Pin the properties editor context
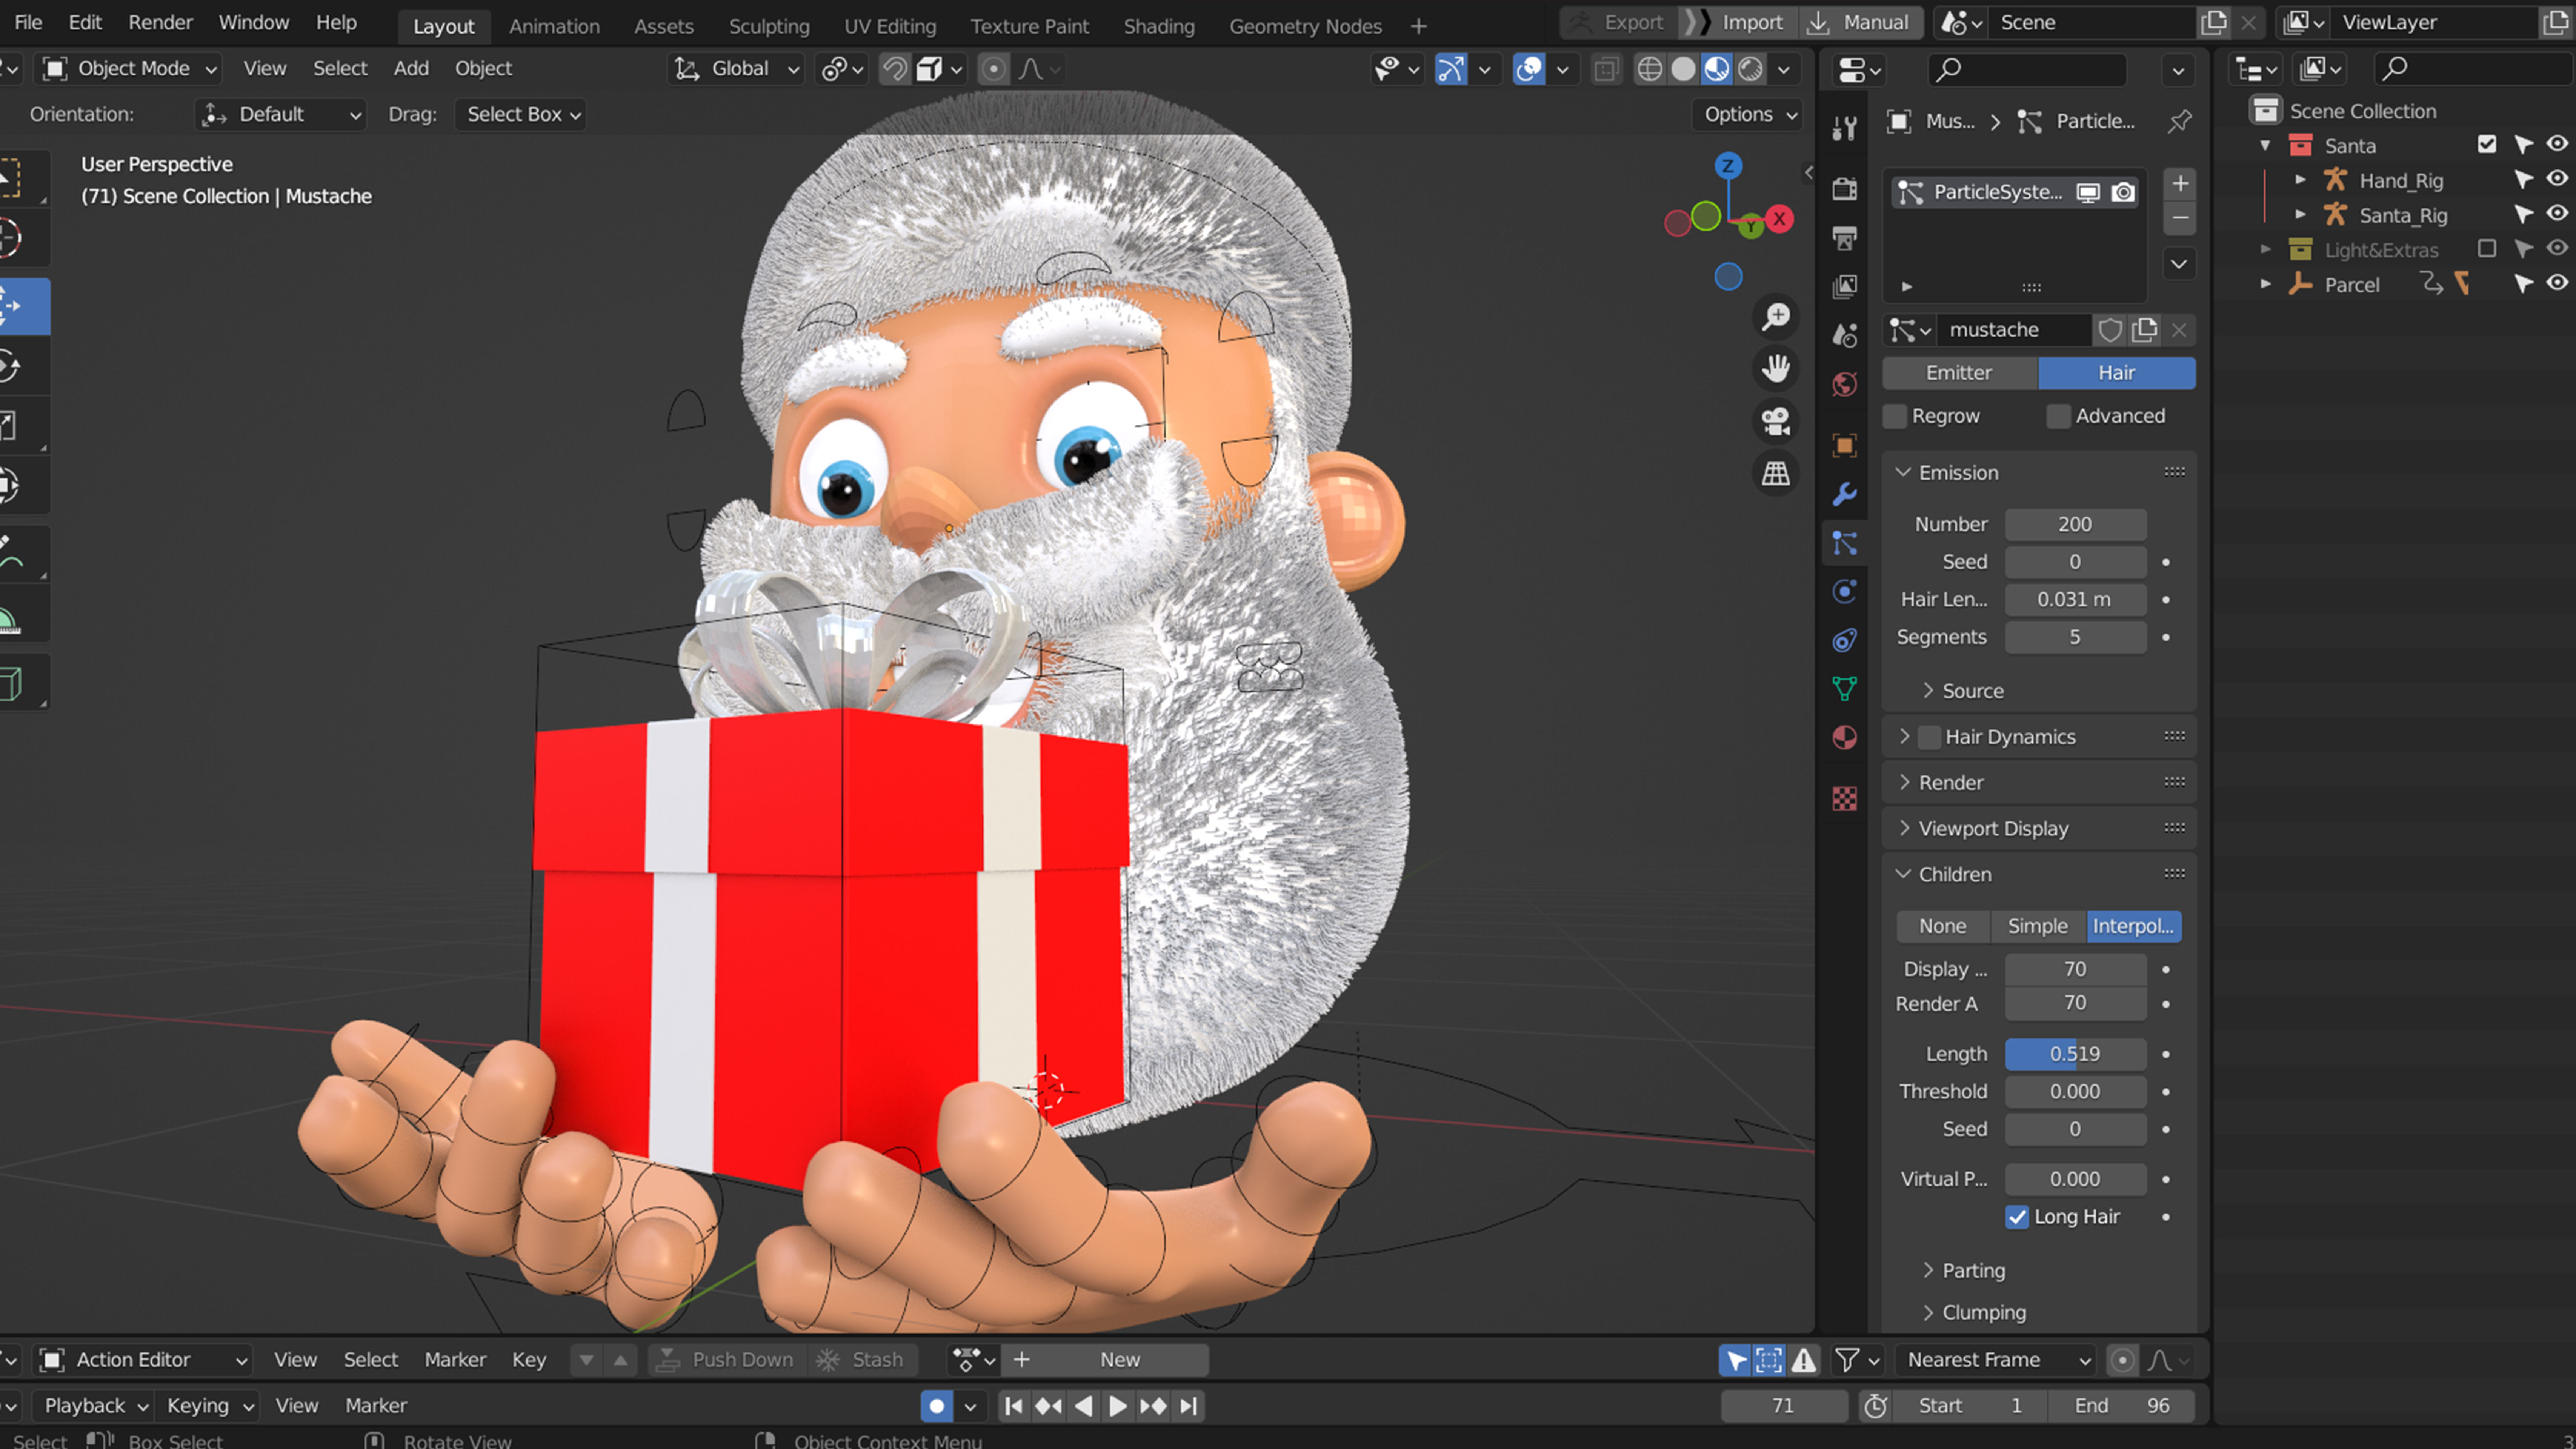The height and width of the screenshot is (1449, 2576). pos(2180,121)
